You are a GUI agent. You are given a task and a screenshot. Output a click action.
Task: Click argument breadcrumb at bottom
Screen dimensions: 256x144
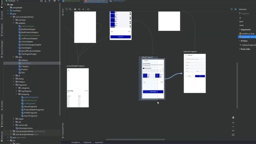pyautogui.click(x=99, y=142)
